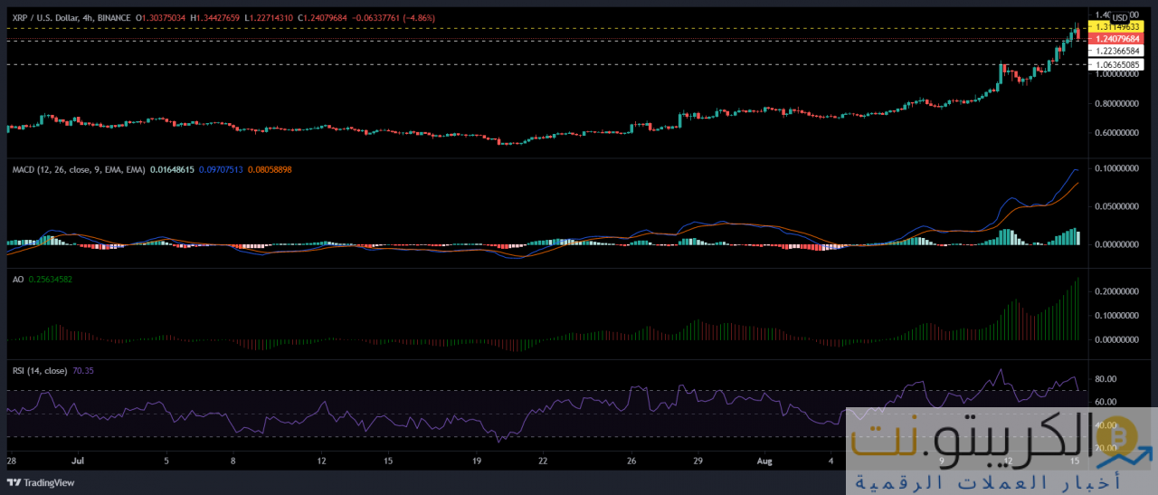Select the 1.06365085 price level label
This screenshot has height=495, width=1158.
[1121, 64]
